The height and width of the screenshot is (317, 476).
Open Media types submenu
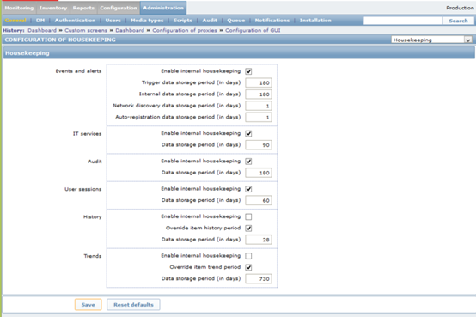[x=147, y=21]
